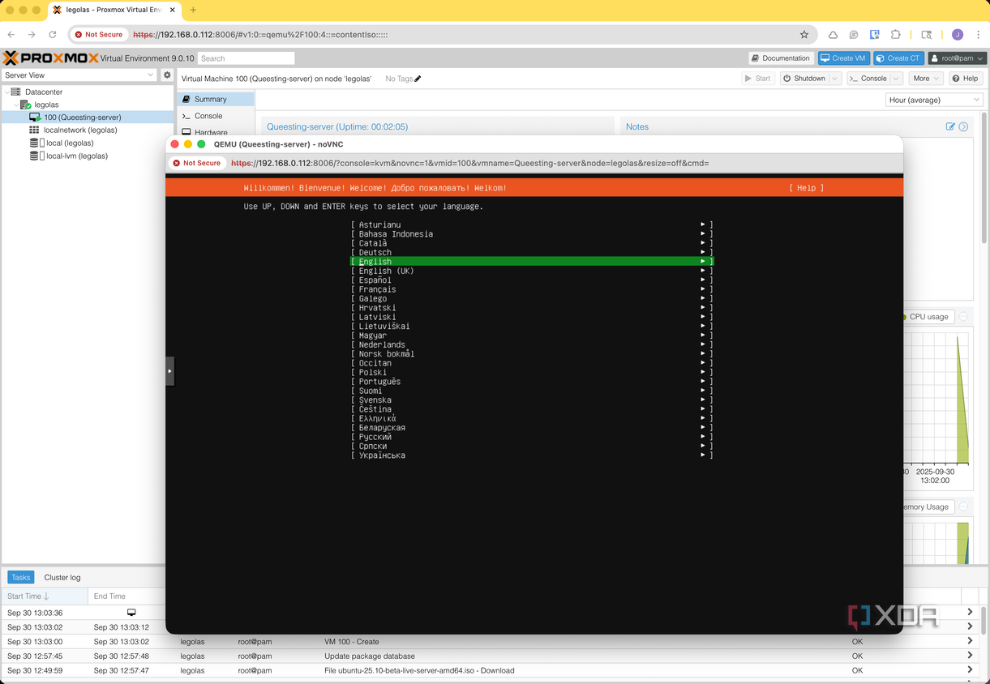This screenshot has height=684, width=990.
Task: Select localnetwork (legolas) in tree
Action: point(80,130)
